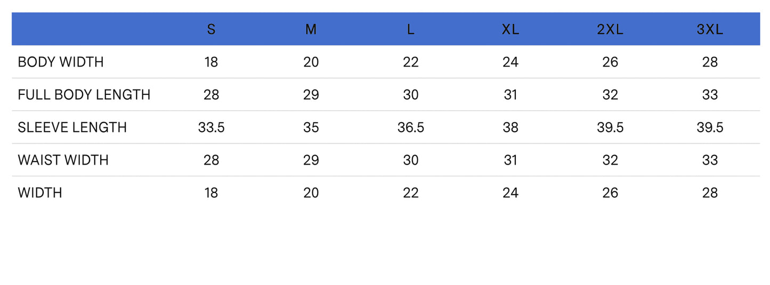Select the L column header
This screenshot has height=285, width=770.
click(x=410, y=29)
